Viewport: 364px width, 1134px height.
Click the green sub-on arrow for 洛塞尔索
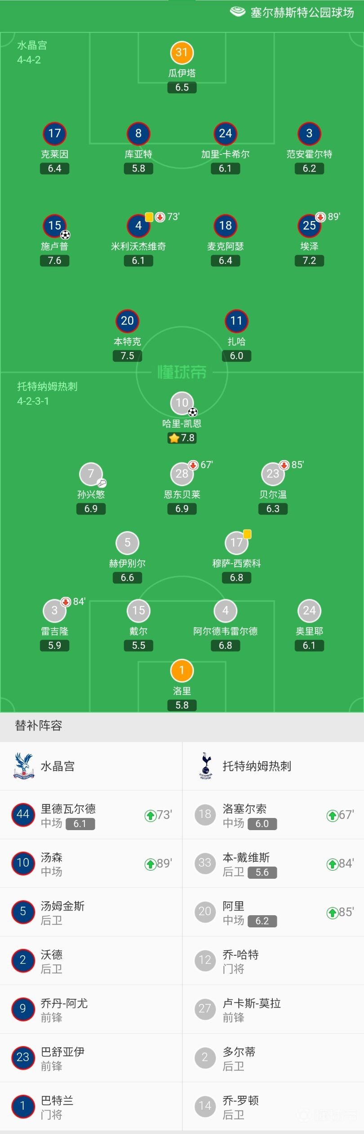pyautogui.click(x=332, y=815)
